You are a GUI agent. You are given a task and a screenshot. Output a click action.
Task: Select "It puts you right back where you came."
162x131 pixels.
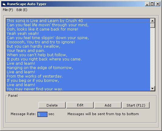pos(78,59)
